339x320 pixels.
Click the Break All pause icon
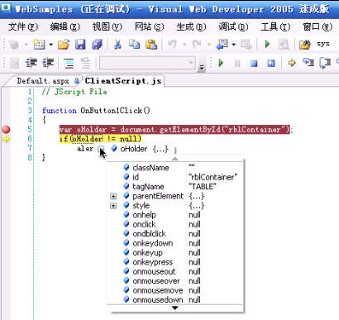(x=237, y=63)
